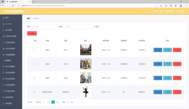Select page 1 in pagination
The height and width of the screenshot is (109, 189).
pyautogui.click(x=53, y=102)
